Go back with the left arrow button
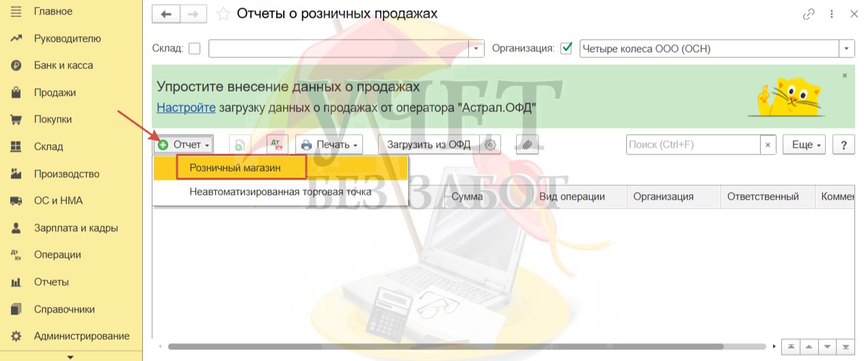Viewport: 864px width, 361px height. [x=166, y=14]
